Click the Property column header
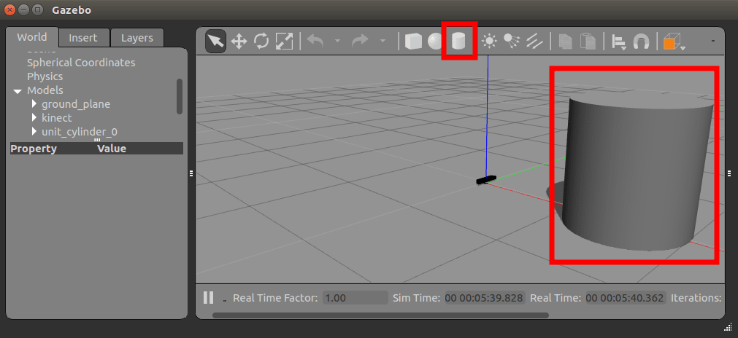The height and width of the screenshot is (338, 738). [34, 149]
